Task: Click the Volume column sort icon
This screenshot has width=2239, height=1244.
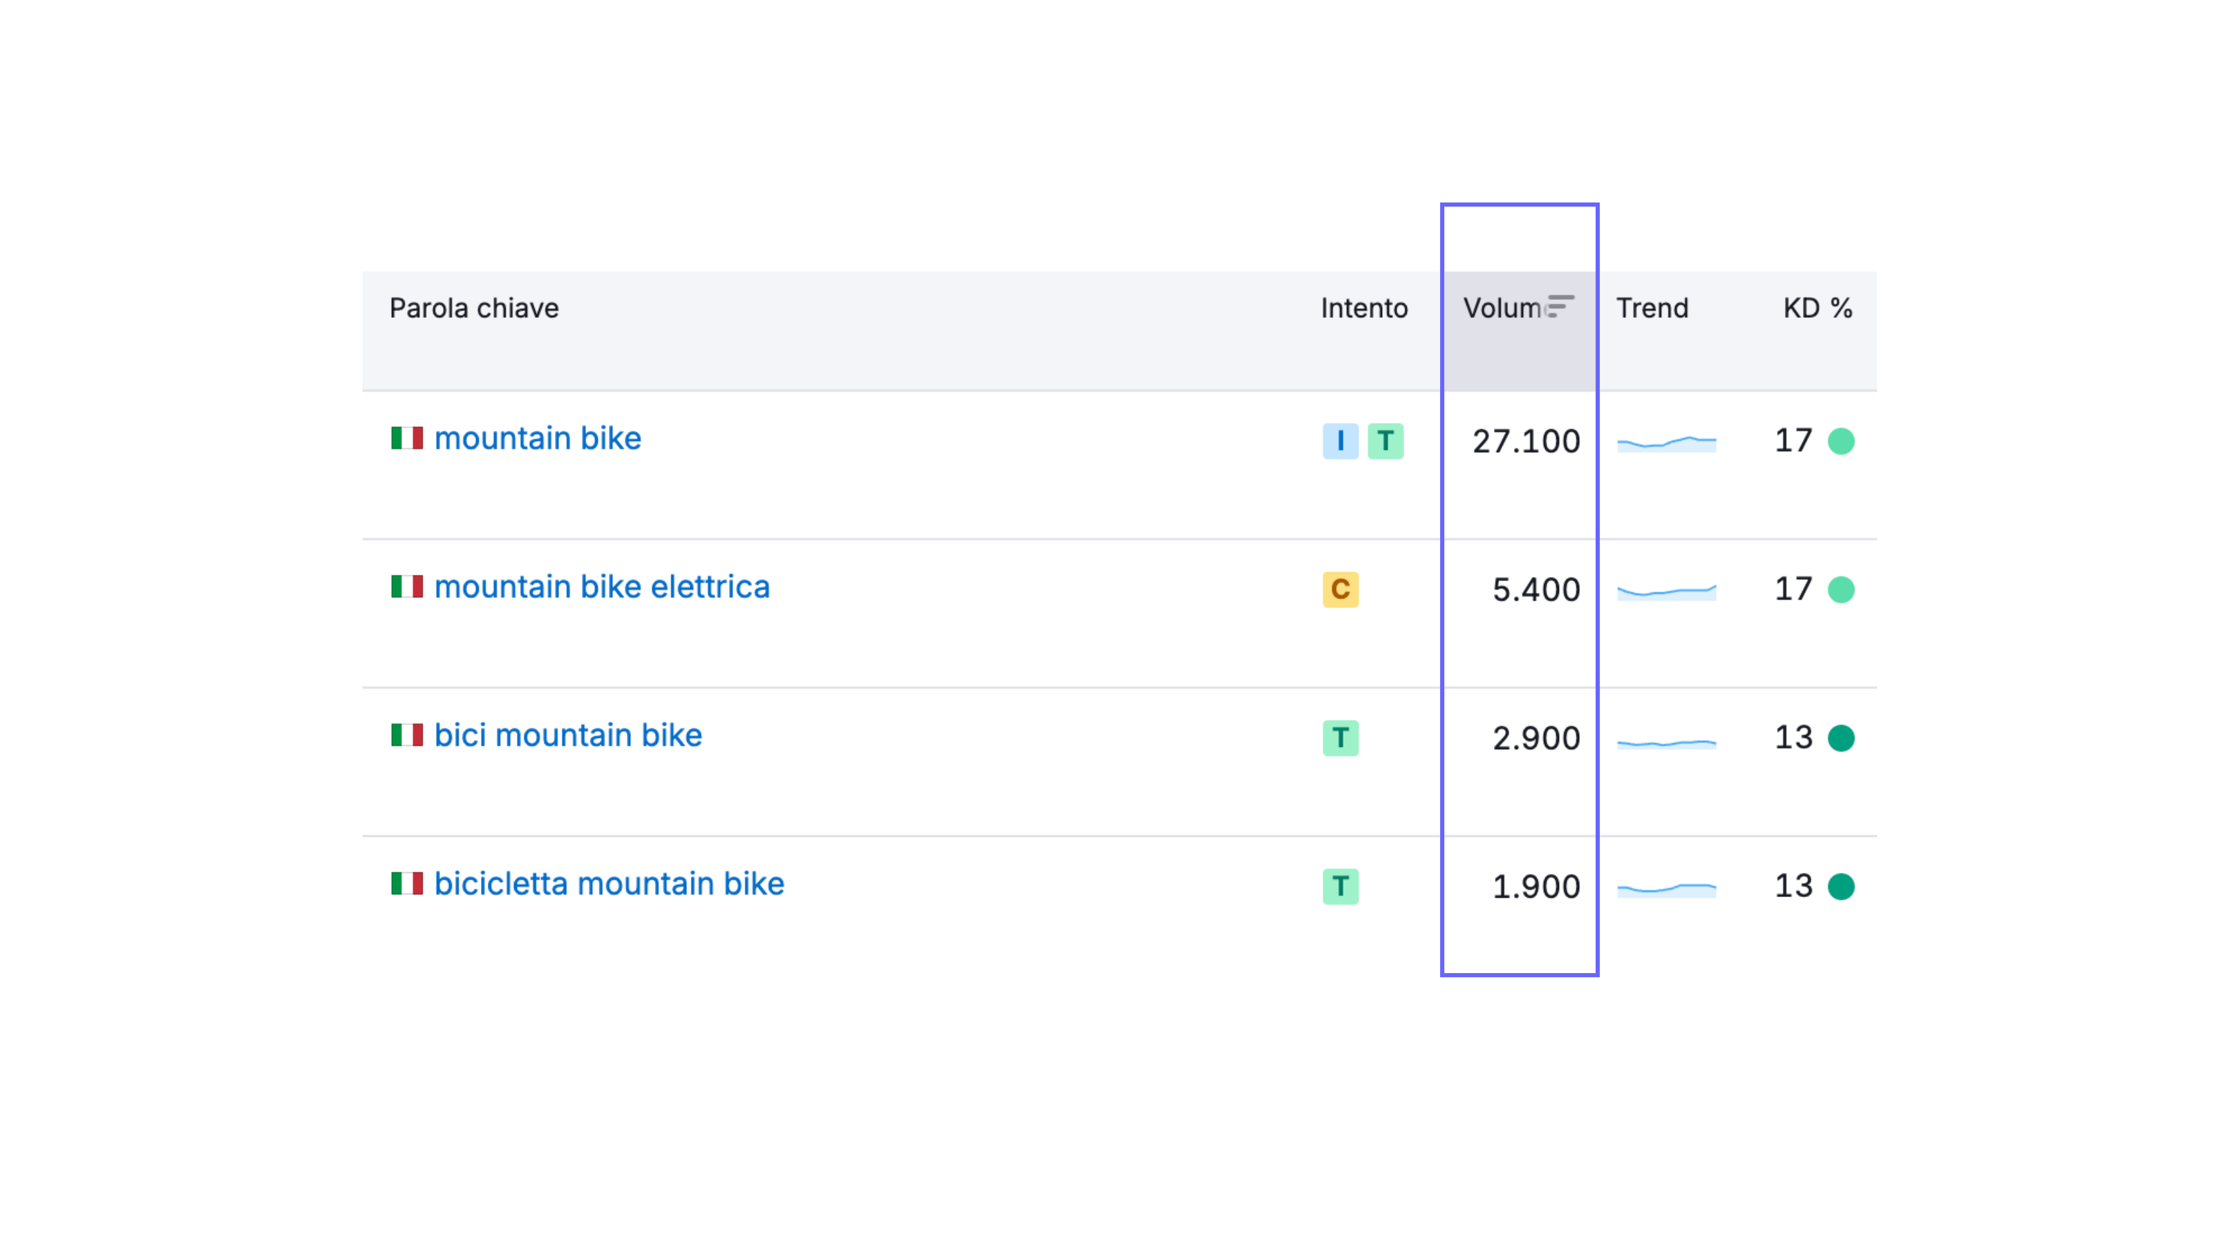Action: (x=1560, y=306)
